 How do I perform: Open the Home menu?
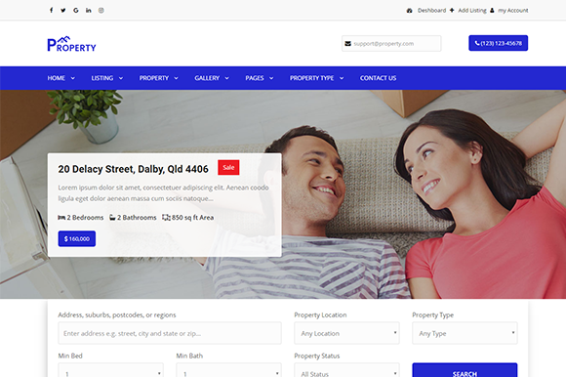point(57,78)
